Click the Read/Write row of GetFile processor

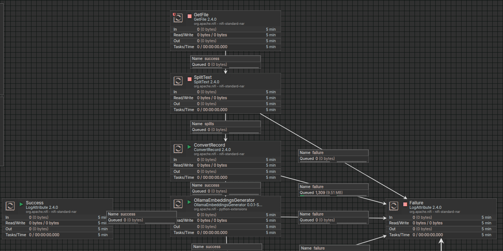225,35
